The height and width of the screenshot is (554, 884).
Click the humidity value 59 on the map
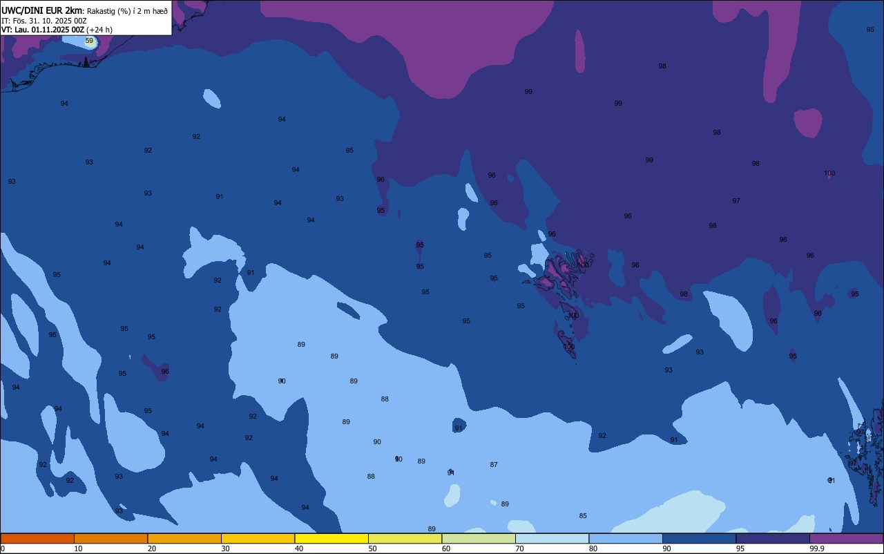pos(89,41)
